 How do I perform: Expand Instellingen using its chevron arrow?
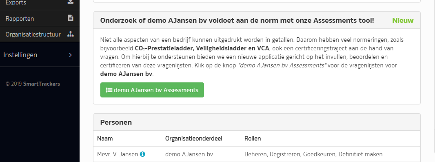pyautogui.click(x=71, y=55)
